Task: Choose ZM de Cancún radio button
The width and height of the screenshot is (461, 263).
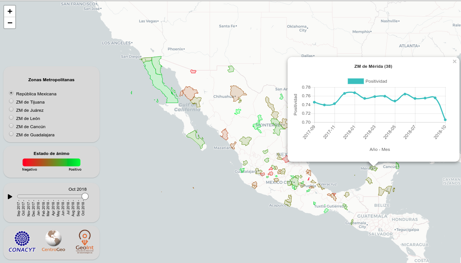Action: tap(11, 126)
